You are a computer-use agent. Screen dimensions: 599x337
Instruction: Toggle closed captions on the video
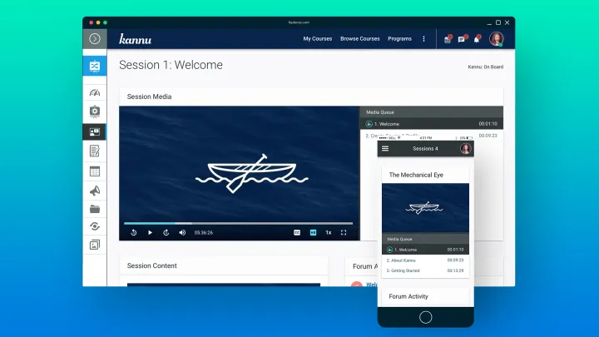pos(297,232)
